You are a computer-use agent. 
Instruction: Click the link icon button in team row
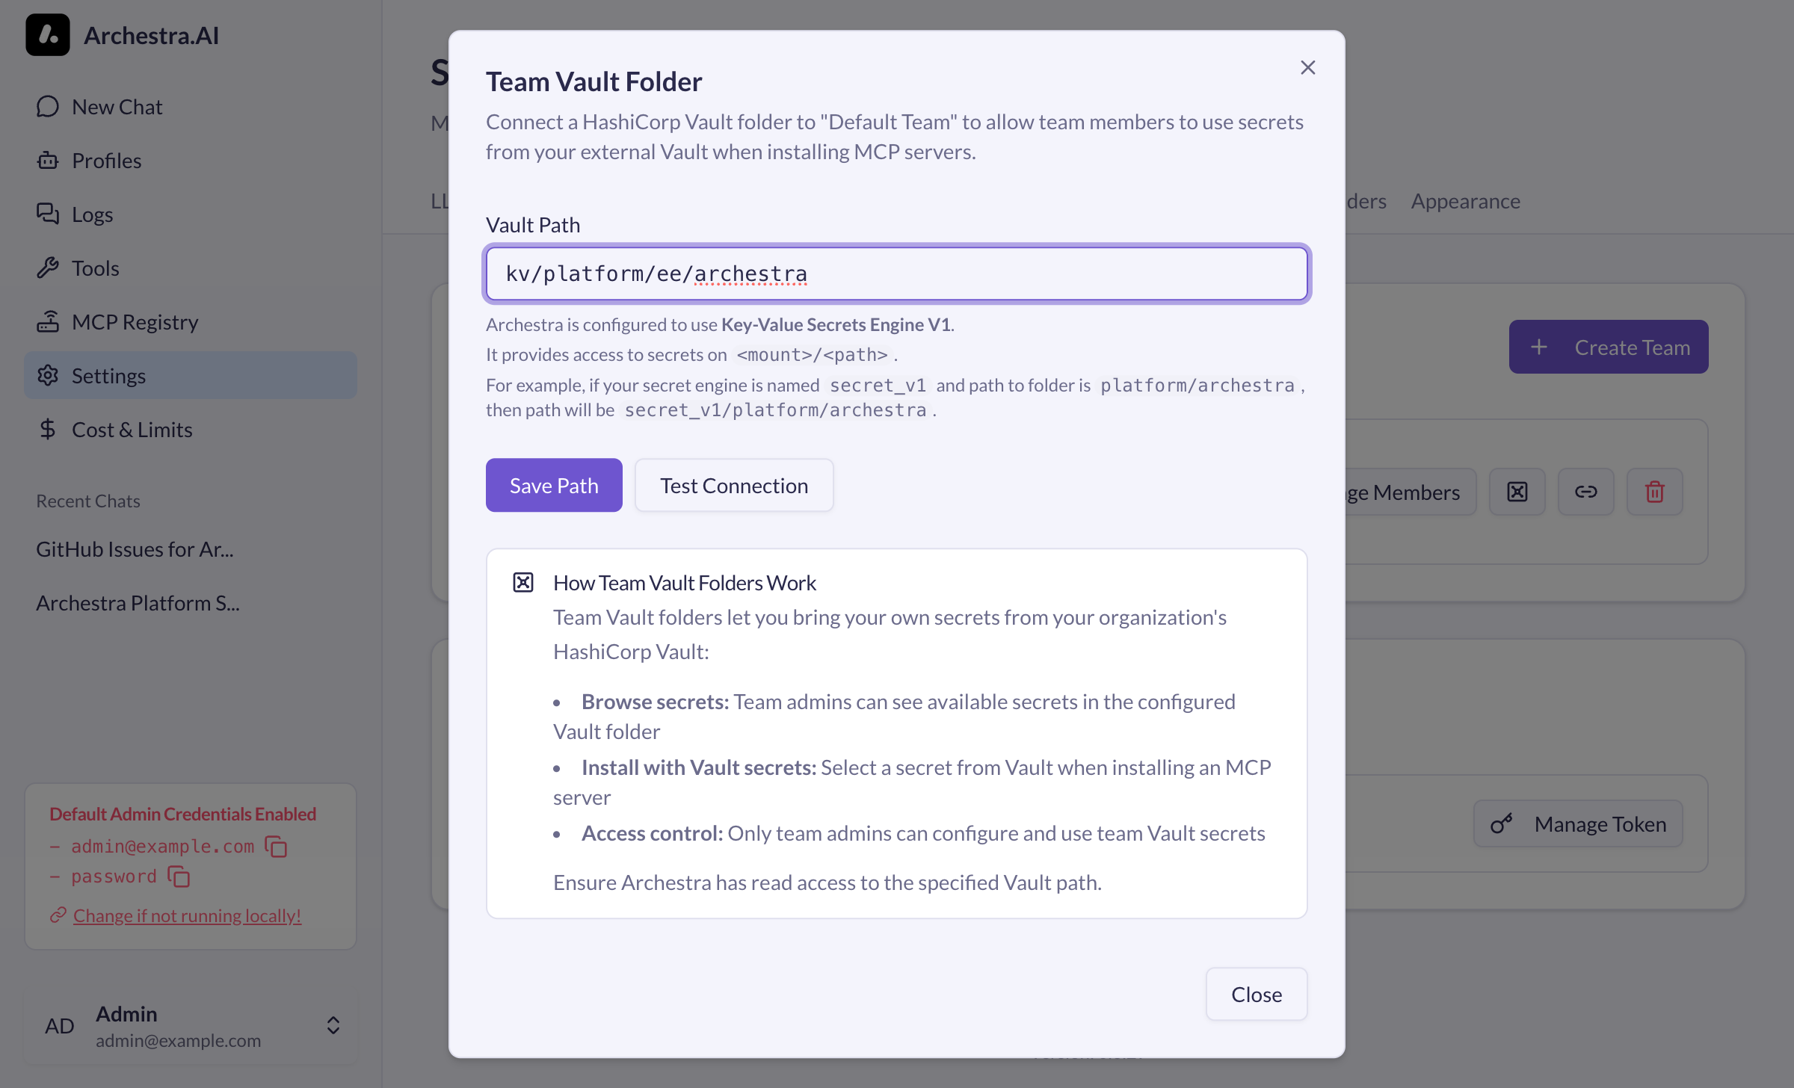pyautogui.click(x=1585, y=492)
